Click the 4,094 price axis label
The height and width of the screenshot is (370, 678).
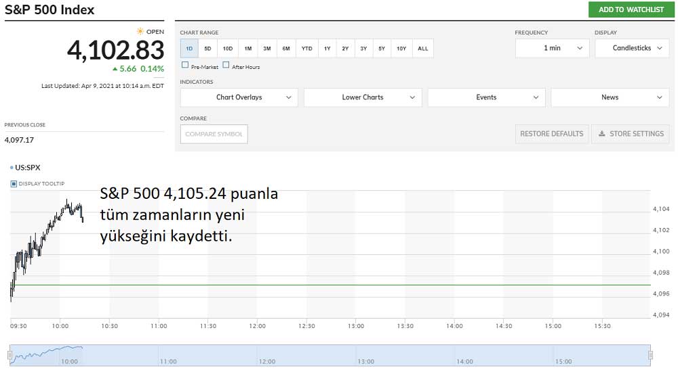tap(661, 315)
